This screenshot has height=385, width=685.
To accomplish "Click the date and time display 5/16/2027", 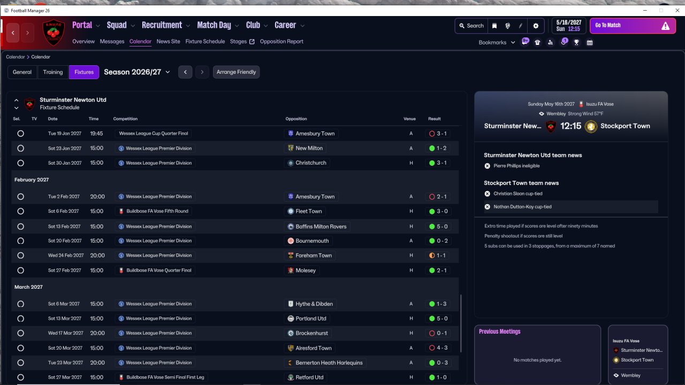I will [568, 26].
